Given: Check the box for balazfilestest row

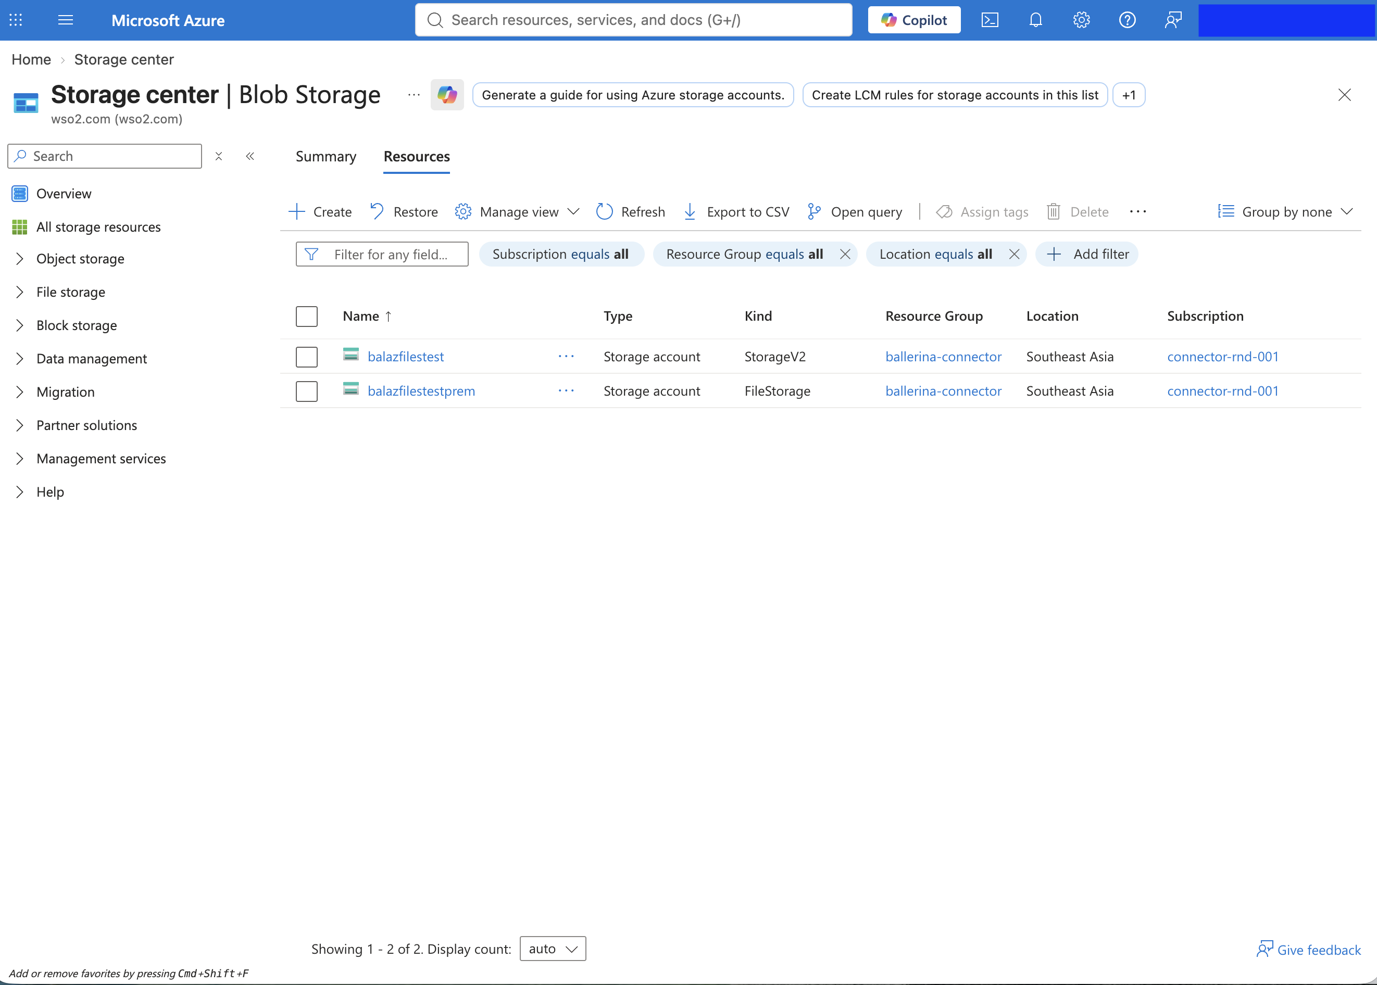Looking at the screenshot, I should tap(306, 357).
